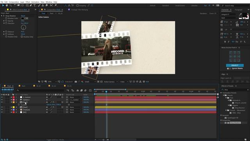The image size is (250, 141).
Task: Switch to the Libraries workspace
Action: pos(194,5)
